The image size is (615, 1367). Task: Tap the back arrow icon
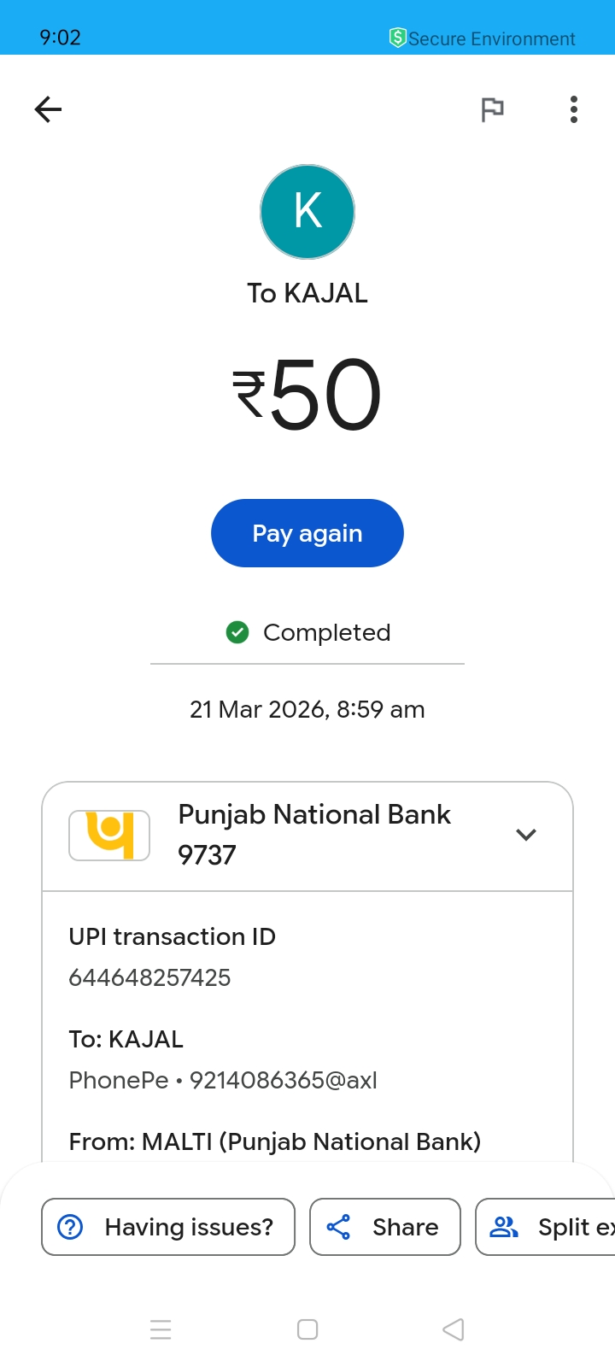pos(48,109)
